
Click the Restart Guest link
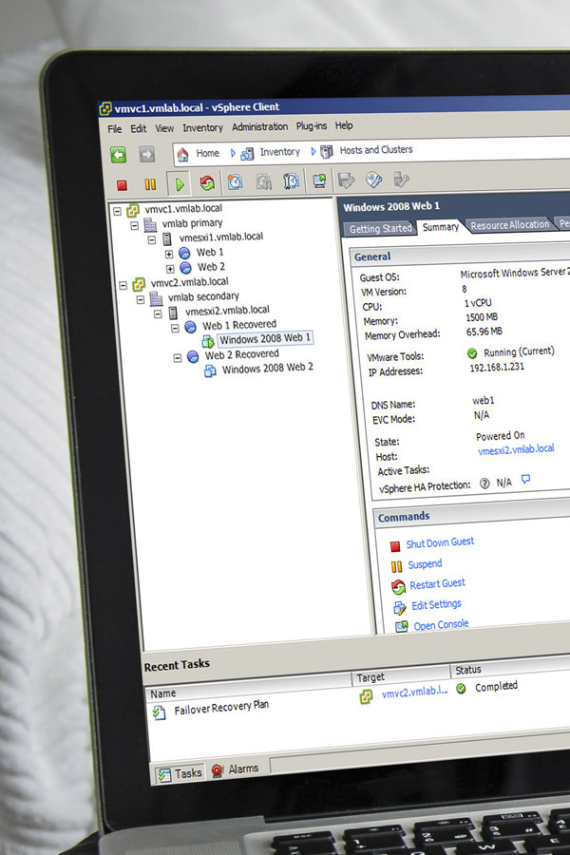click(x=437, y=584)
